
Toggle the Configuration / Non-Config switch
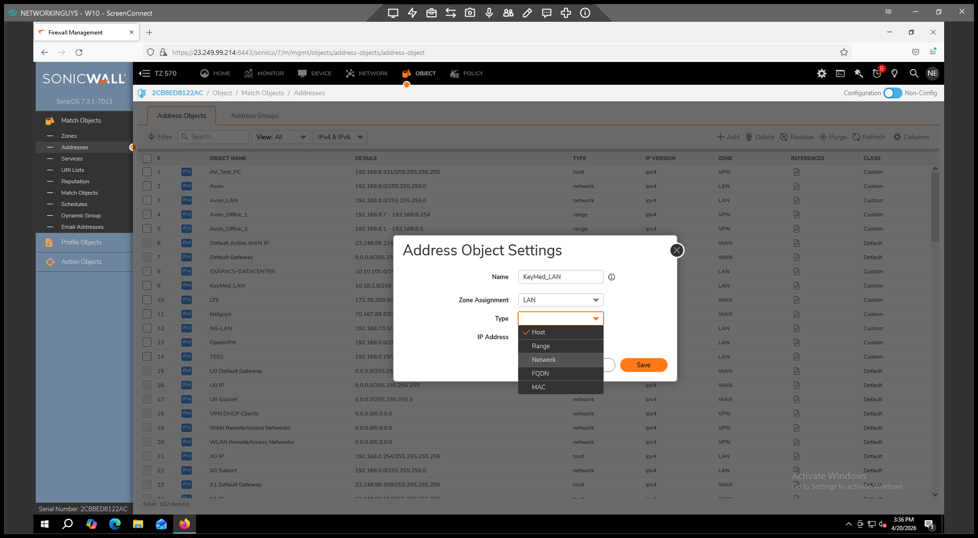tap(892, 93)
